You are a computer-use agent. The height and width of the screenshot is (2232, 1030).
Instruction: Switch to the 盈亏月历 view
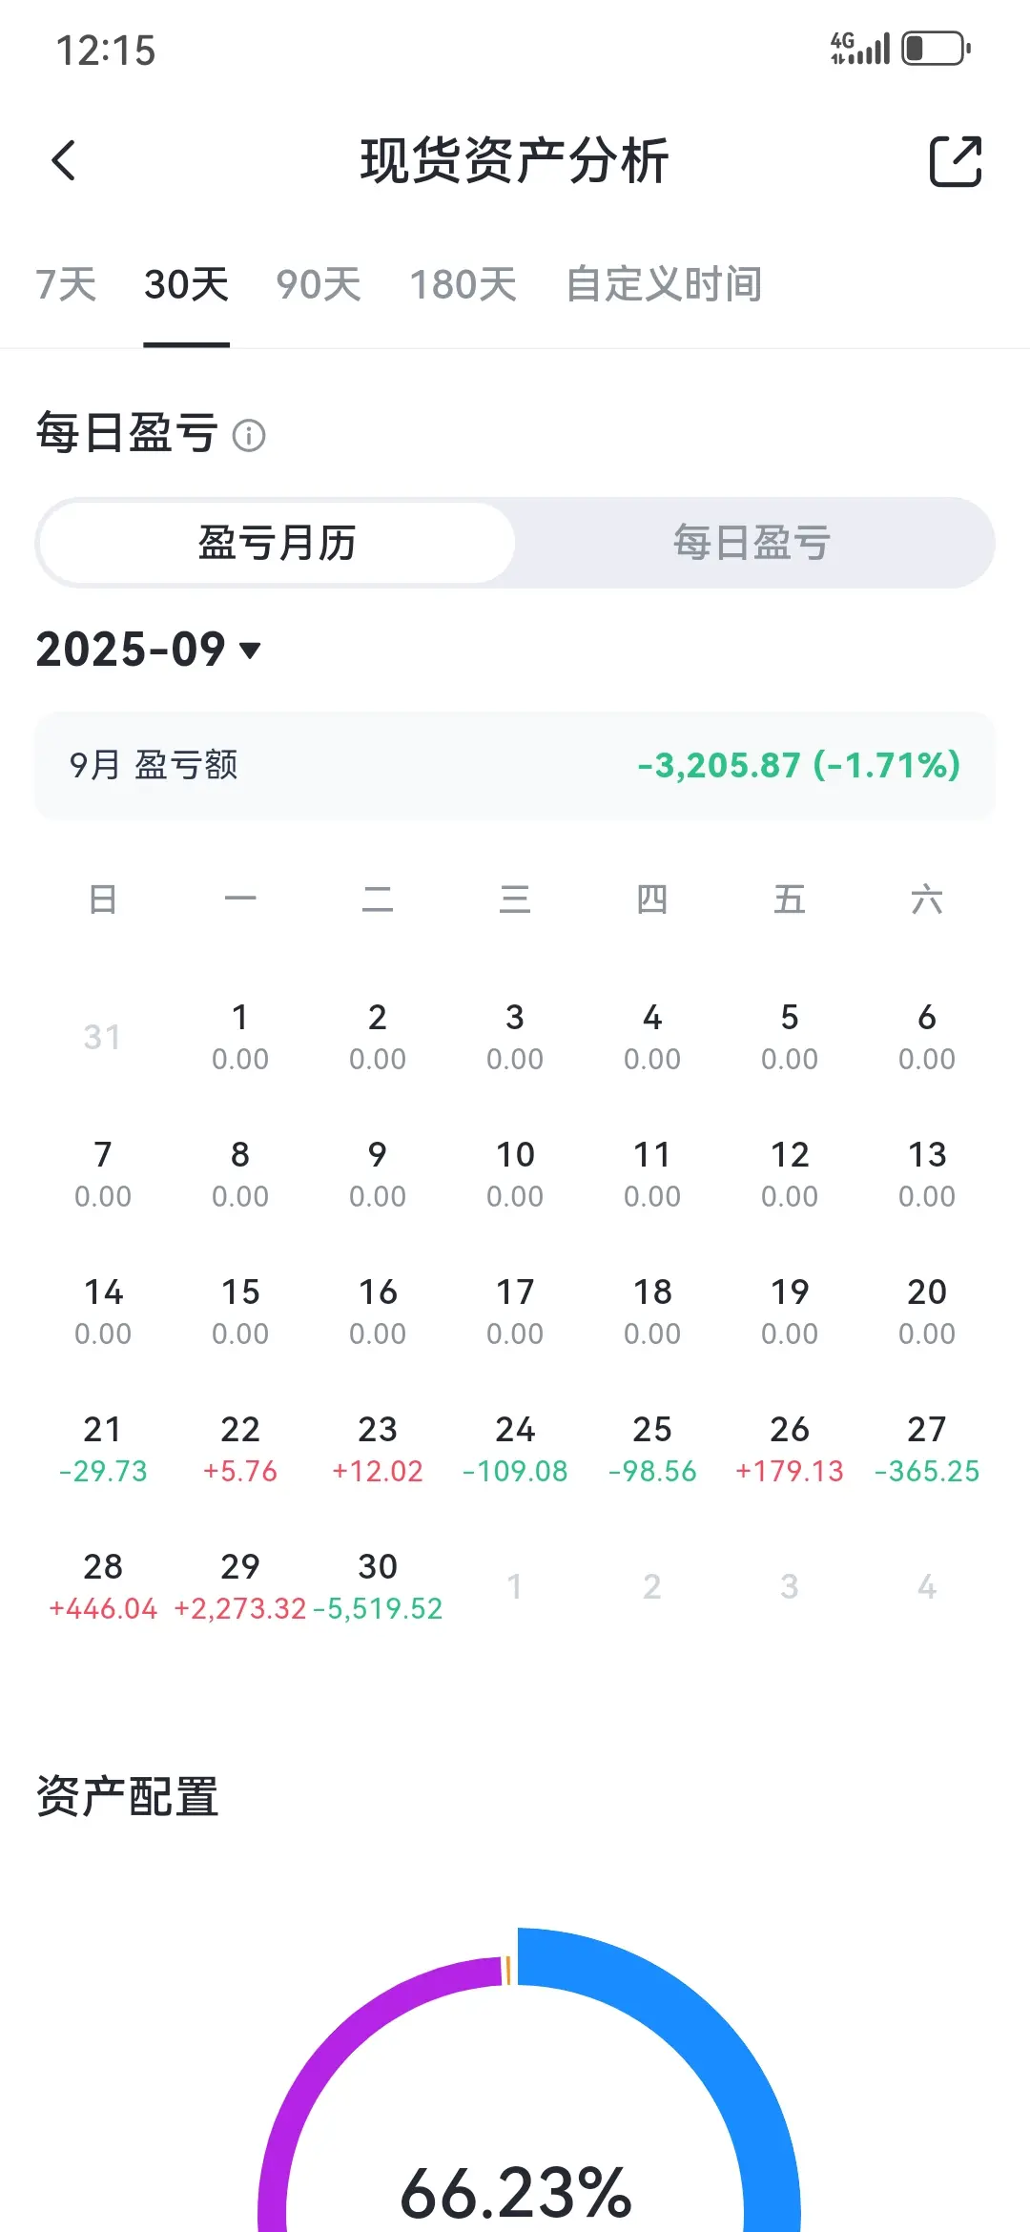coord(277,543)
